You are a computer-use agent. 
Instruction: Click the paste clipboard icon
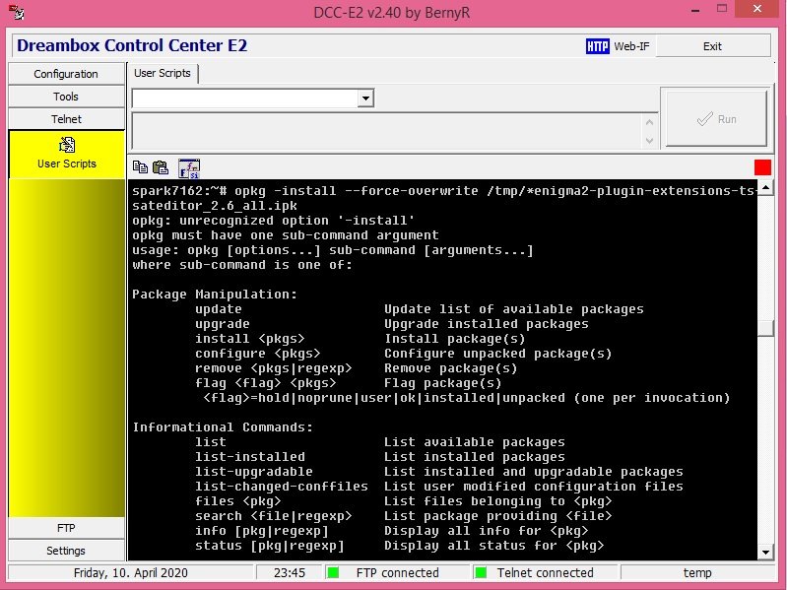(x=161, y=167)
